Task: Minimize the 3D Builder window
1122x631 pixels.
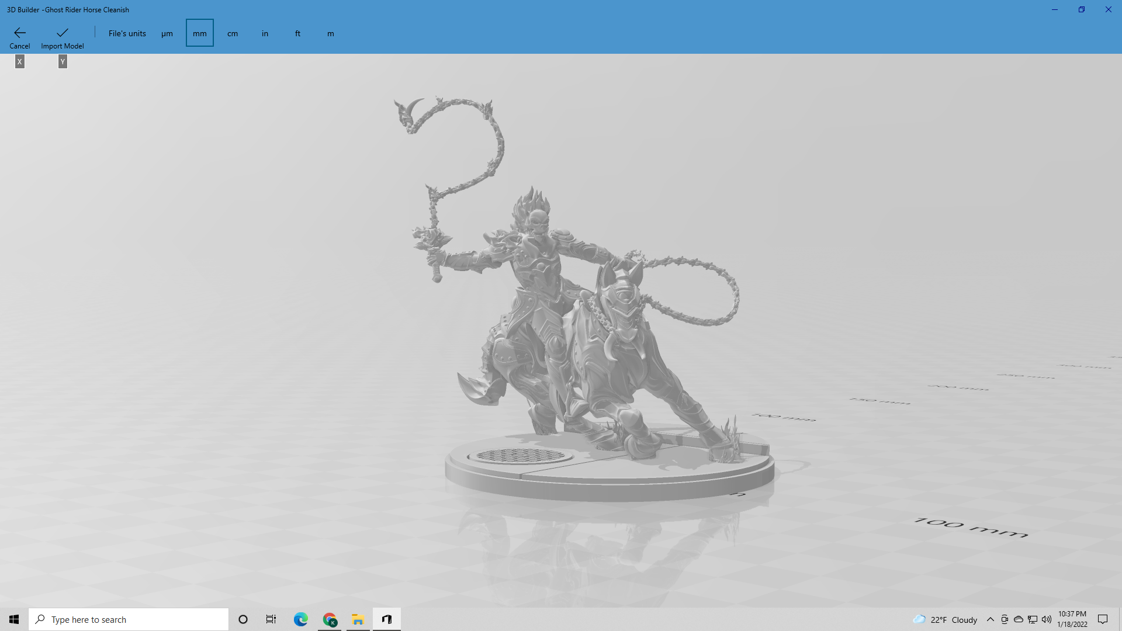Action: click(x=1055, y=9)
